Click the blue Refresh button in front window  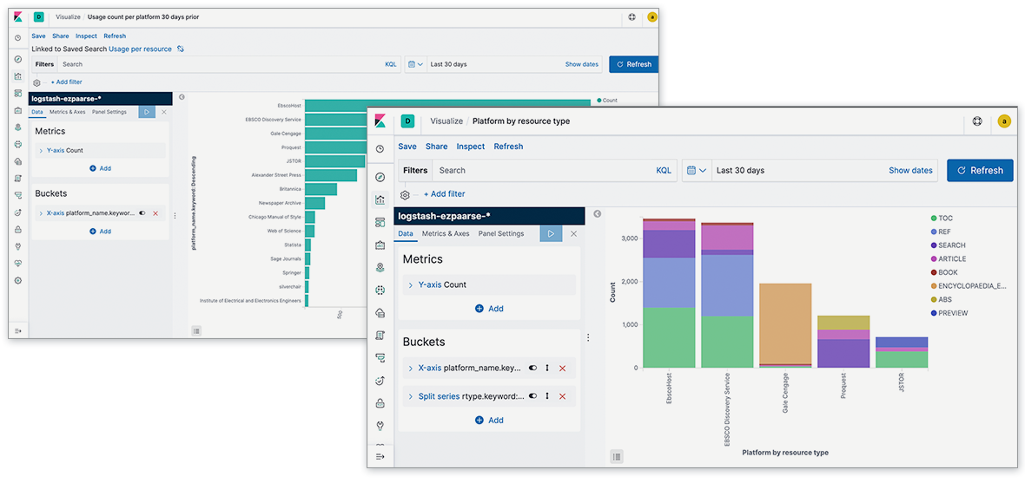980,171
